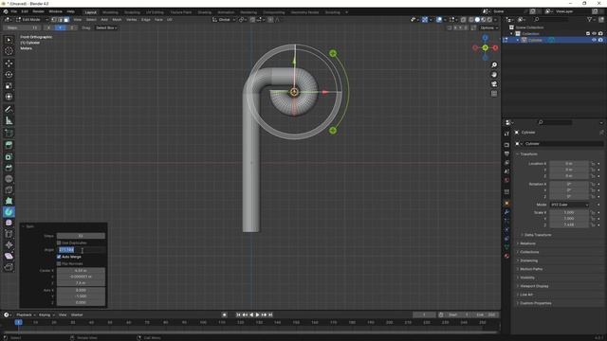Select the Poly Build tool
This screenshot has width=607, height=341.
[9, 201]
